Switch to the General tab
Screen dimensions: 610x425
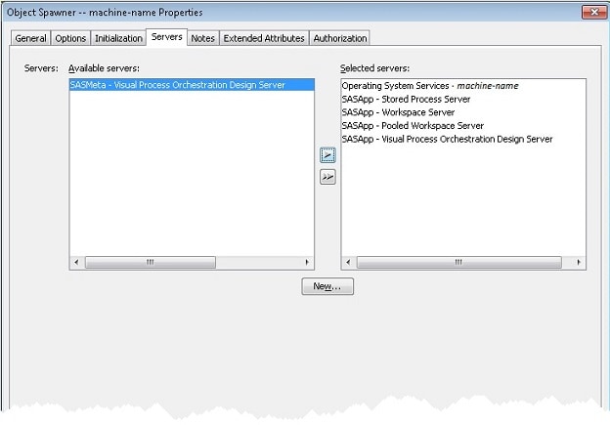pyautogui.click(x=30, y=38)
